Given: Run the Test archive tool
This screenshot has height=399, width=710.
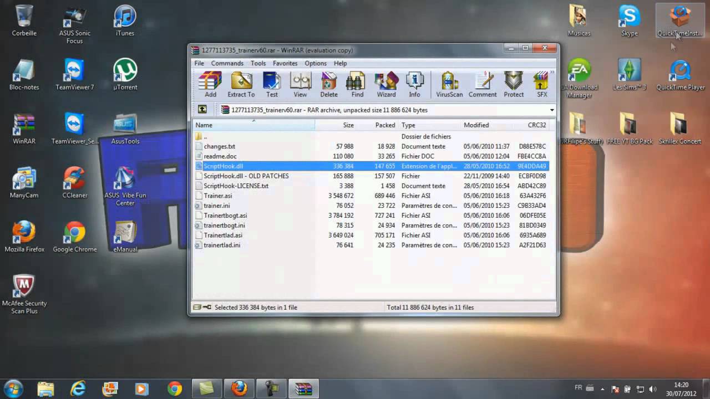Looking at the screenshot, I should pyautogui.click(x=272, y=85).
